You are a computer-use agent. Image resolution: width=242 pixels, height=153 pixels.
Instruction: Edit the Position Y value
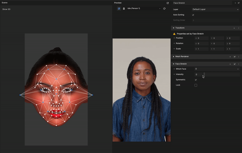pos(217,38)
